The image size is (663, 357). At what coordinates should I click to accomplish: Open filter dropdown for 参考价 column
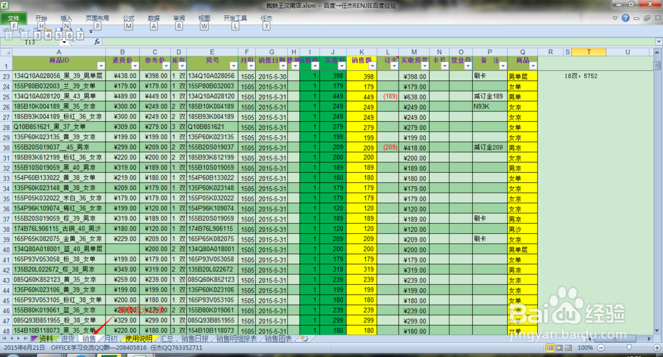166,66
